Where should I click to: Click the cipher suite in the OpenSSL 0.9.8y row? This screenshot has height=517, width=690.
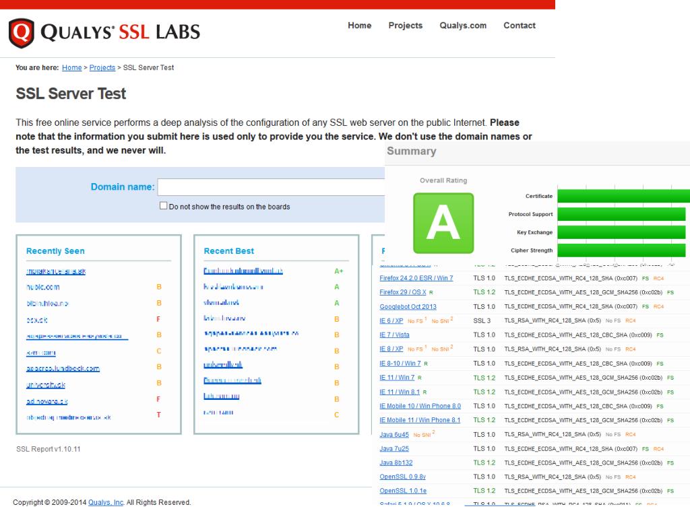553,477
